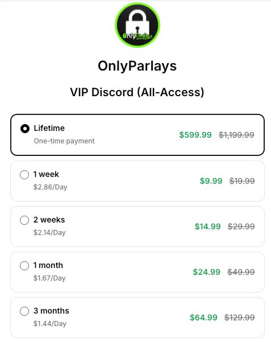271x342 pixels.
Task: Click the $1.67/Day rate text
Action: (49, 278)
